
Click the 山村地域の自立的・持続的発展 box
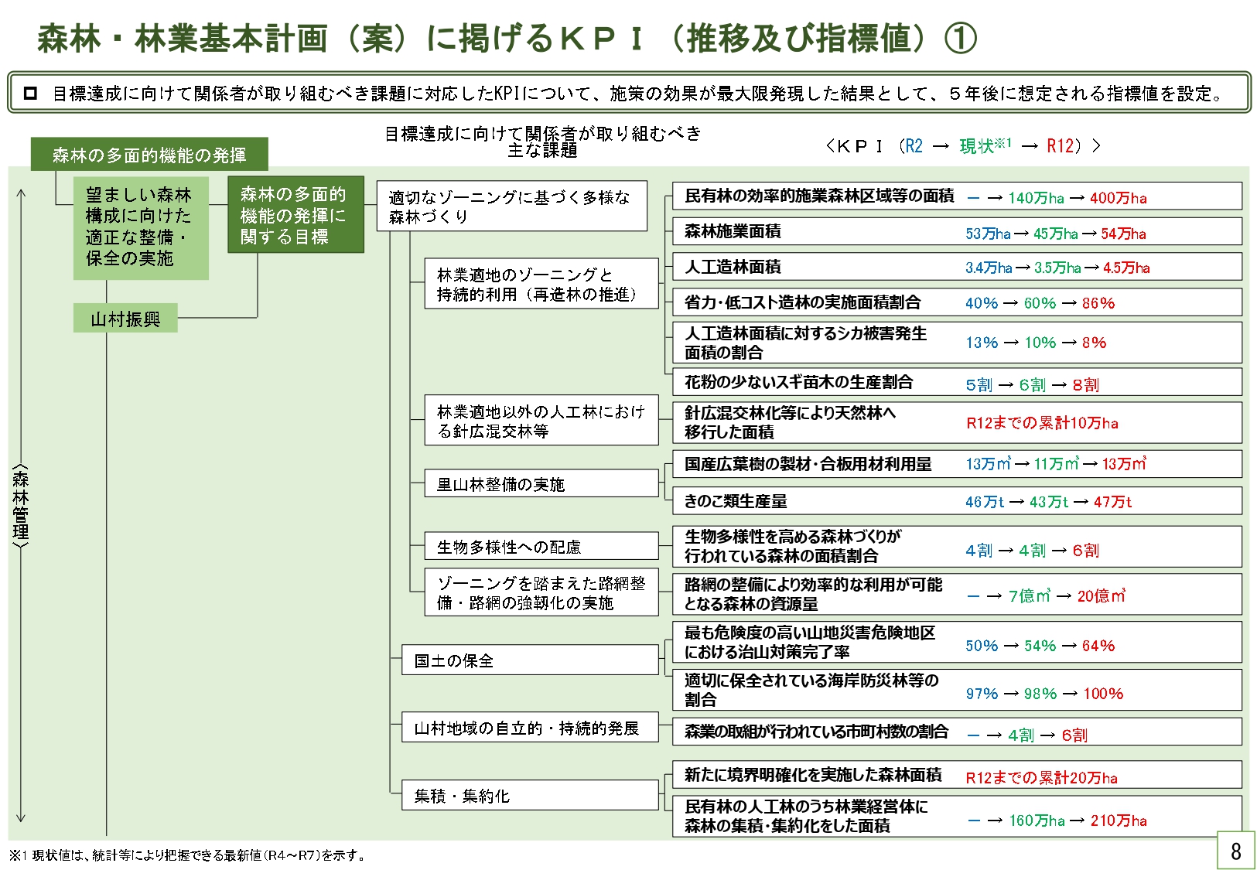[x=529, y=728]
